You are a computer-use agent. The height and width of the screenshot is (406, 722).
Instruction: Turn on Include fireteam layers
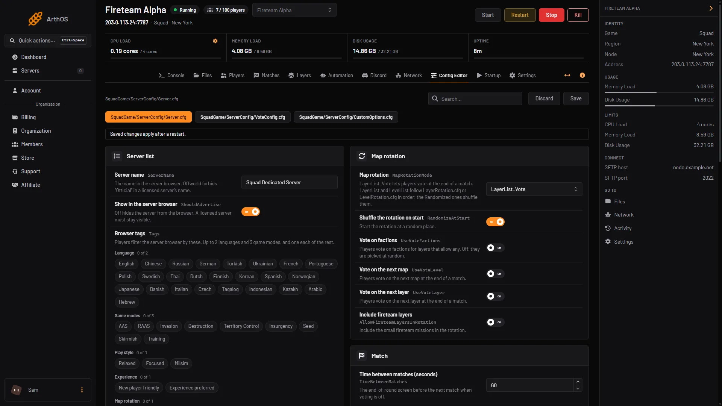495,322
